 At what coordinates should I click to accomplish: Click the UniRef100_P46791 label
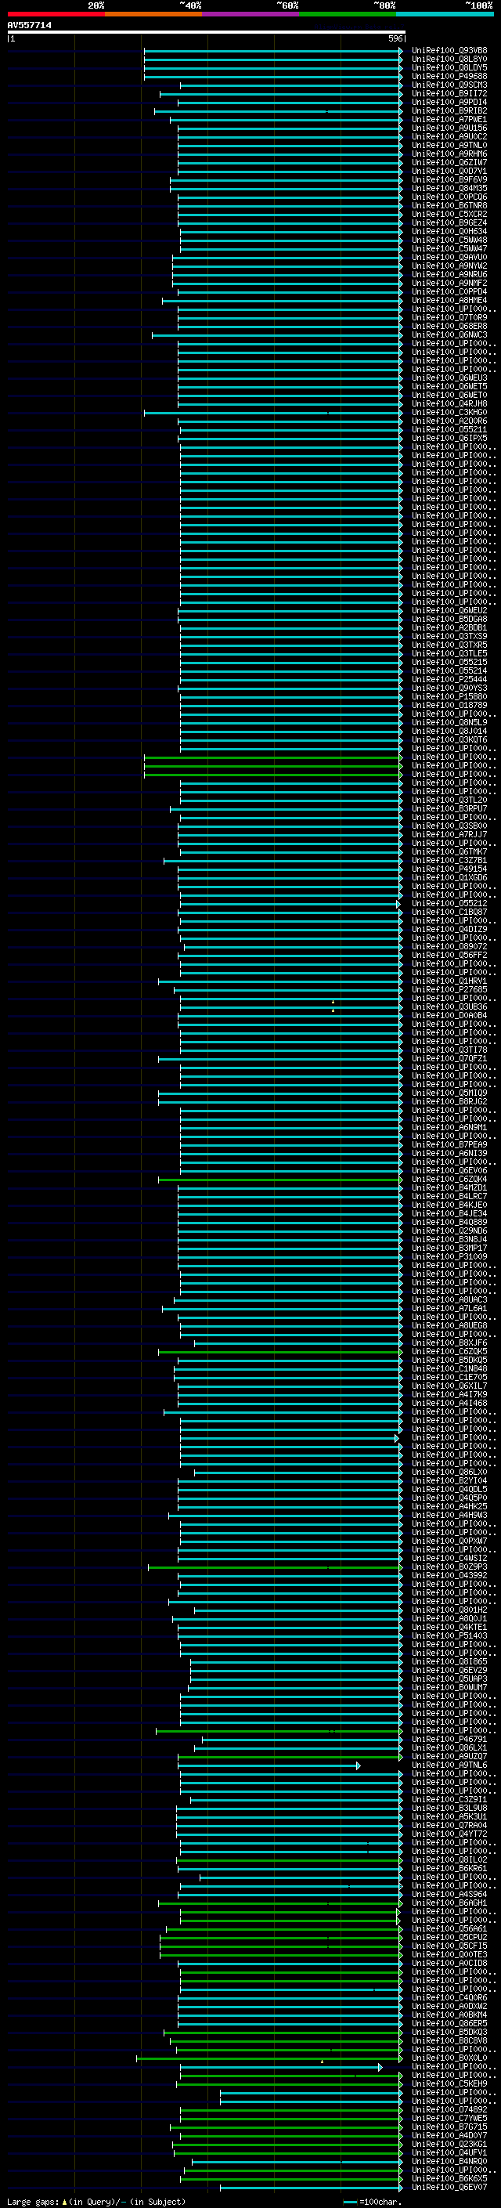click(x=449, y=1739)
